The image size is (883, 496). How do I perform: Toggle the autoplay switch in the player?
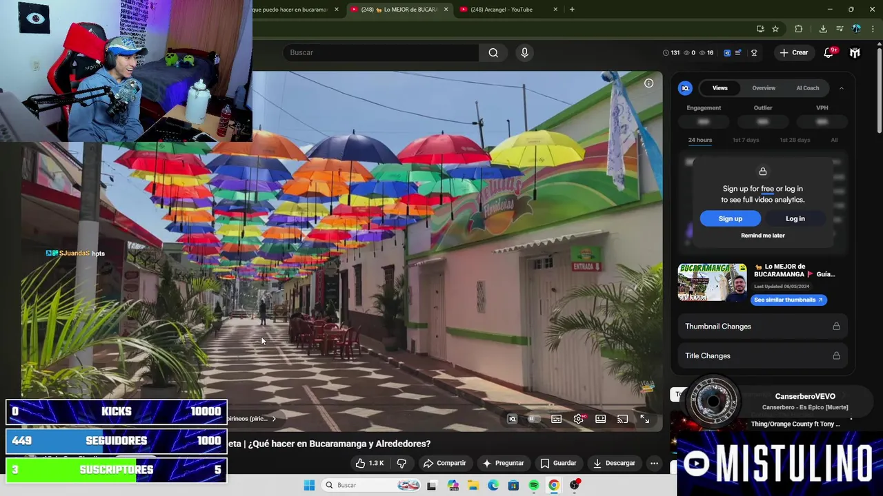point(533,419)
